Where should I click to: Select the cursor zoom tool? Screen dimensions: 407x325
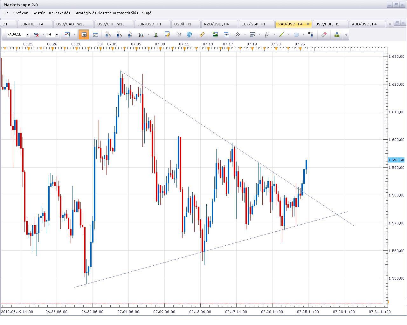tap(130, 35)
